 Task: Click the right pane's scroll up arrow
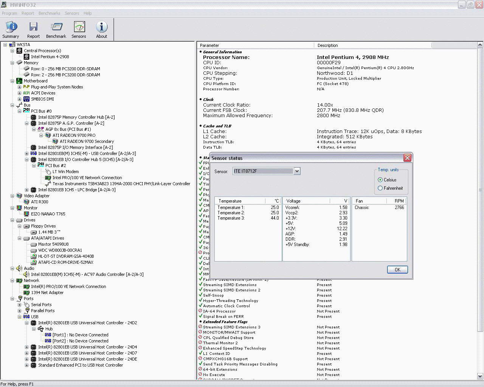[x=480, y=45]
